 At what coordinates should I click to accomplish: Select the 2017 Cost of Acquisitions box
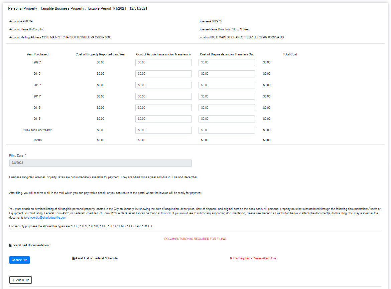[163, 96]
